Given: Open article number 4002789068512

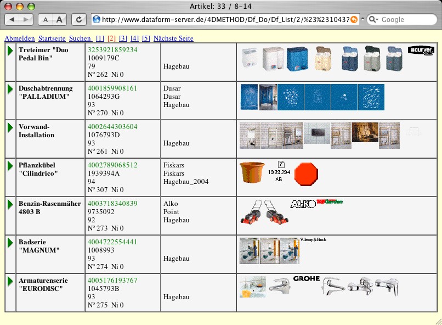Looking at the screenshot, I should [x=112, y=165].
